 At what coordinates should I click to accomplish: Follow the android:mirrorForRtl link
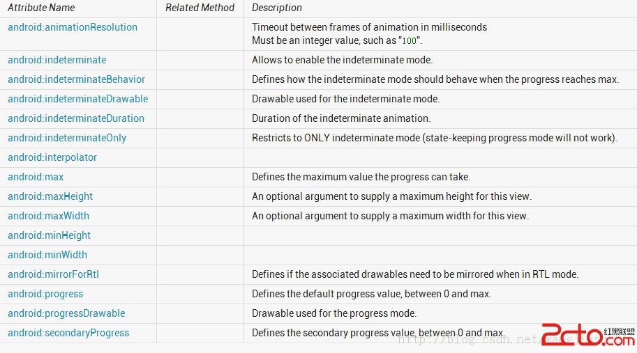click(54, 274)
